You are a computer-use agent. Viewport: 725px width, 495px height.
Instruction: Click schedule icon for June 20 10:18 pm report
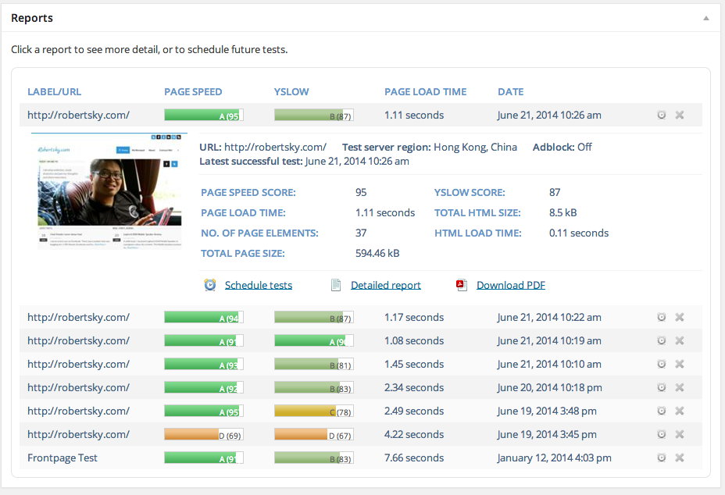tap(662, 387)
